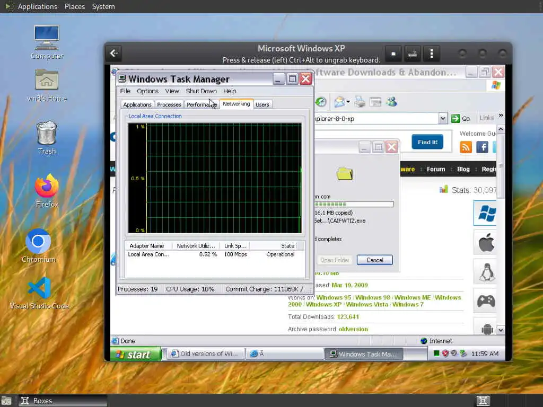The image size is (543, 407).
Task: Open the Boxes keyboard shortcuts button
Action: pos(412,54)
